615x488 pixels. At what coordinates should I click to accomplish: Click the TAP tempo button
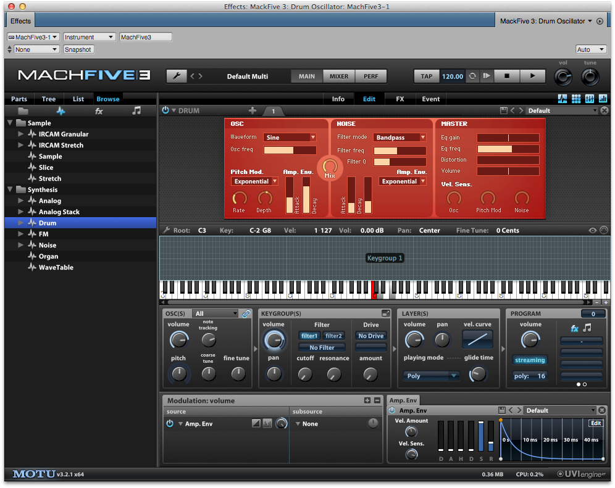point(426,77)
